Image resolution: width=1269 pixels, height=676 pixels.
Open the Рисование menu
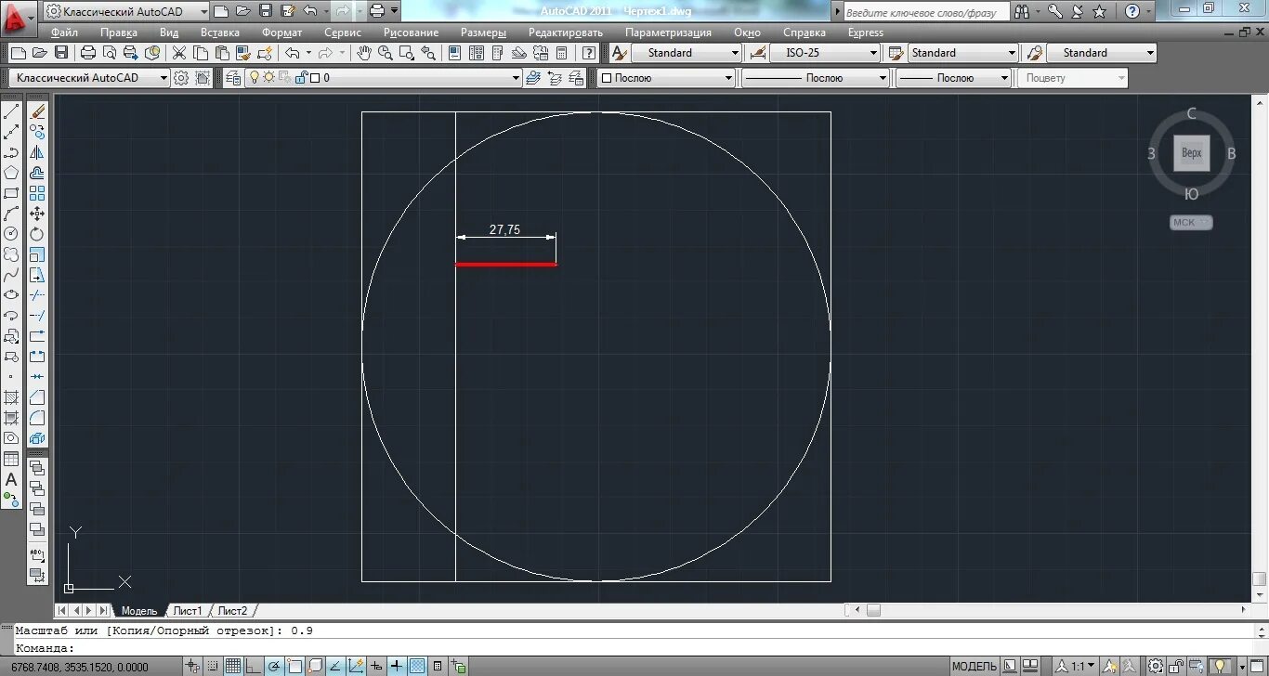pos(411,32)
